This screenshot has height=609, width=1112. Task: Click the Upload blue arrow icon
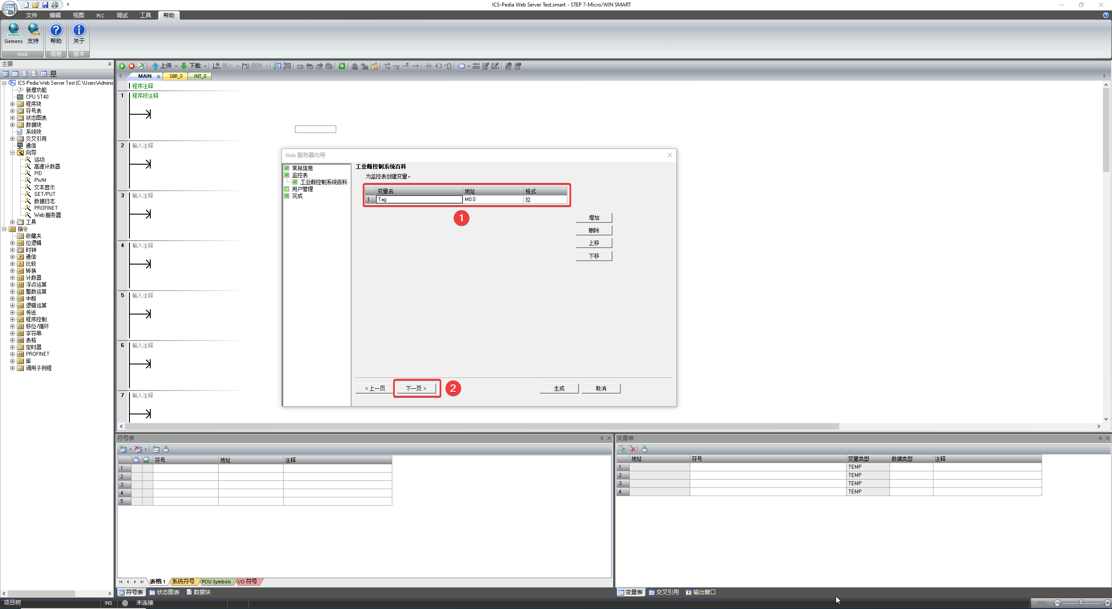(x=155, y=66)
